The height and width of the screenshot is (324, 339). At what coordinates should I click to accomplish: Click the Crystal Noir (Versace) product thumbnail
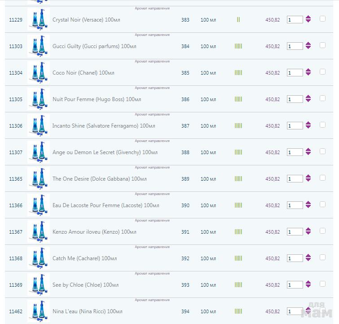tap(38, 20)
